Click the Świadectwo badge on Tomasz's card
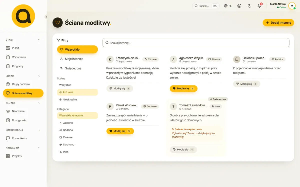Viewport: 300px width, 187px height. 218,99
